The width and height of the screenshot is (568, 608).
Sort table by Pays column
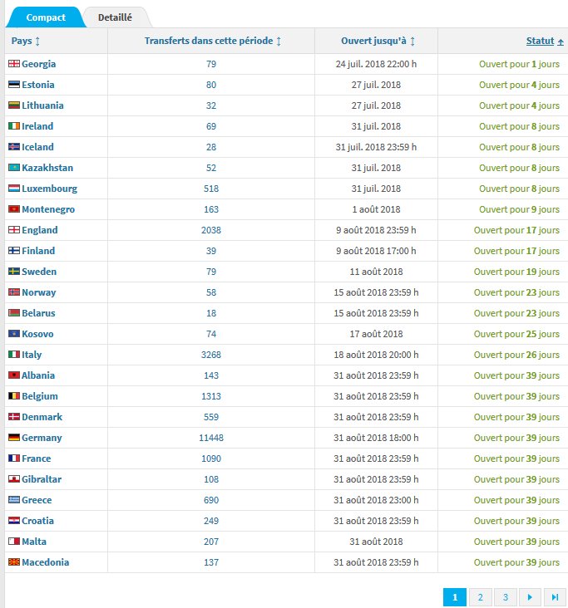point(26,41)
